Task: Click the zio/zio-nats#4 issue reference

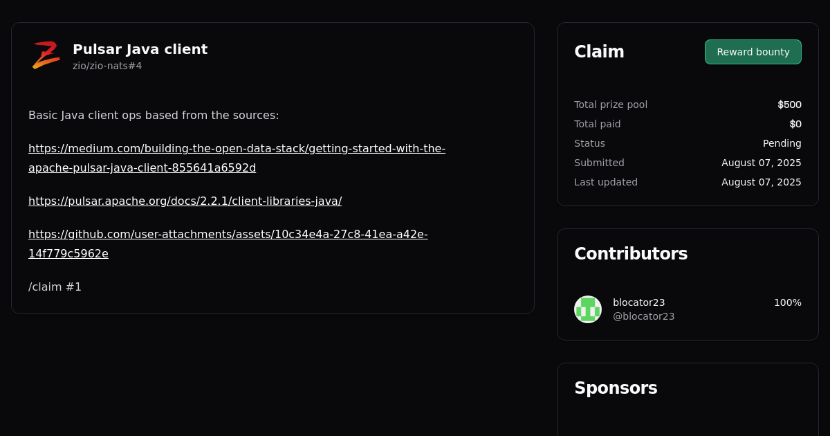Action: tap(107, 66)
